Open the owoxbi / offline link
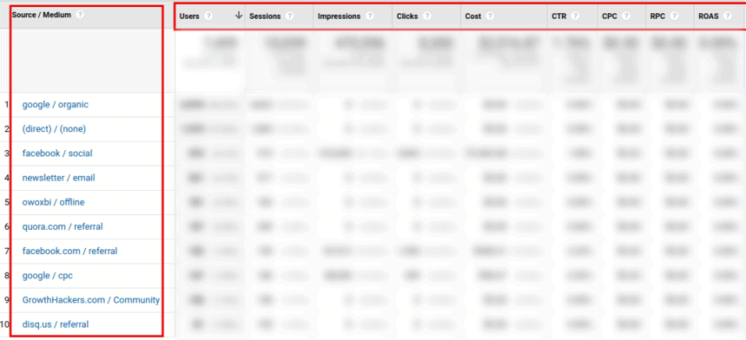746x340 pixels. 53,202
